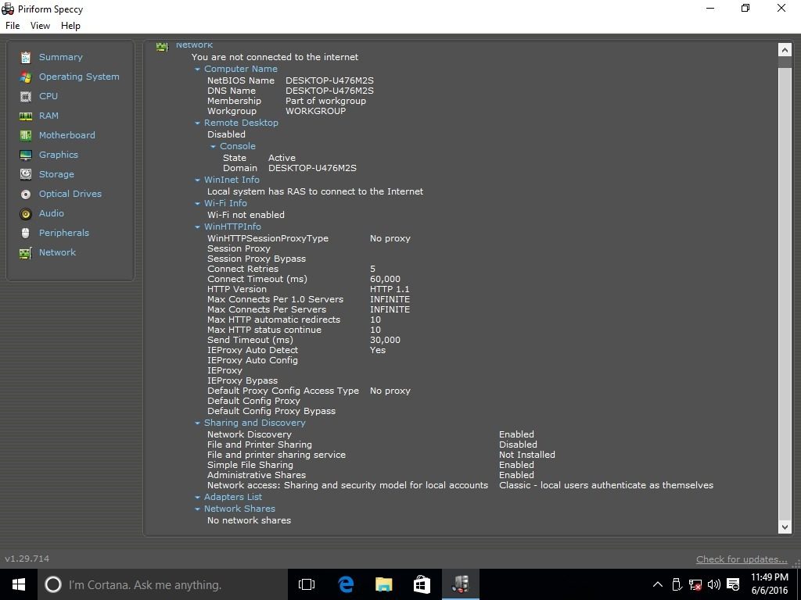Click the Peripherals mouse icon
Screen dimensions: 801x600
pos(26,233)
